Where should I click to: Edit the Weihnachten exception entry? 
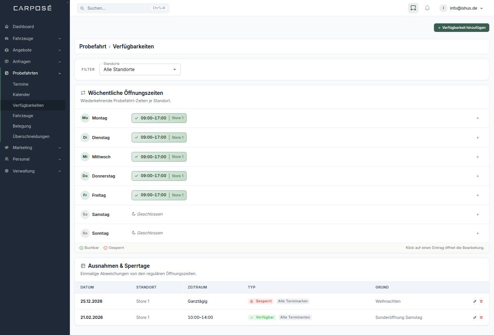click(x=475, y=302)
